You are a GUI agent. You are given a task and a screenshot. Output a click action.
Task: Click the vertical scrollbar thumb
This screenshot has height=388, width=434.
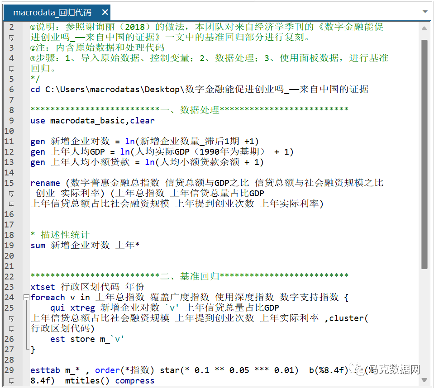[424, 154]
